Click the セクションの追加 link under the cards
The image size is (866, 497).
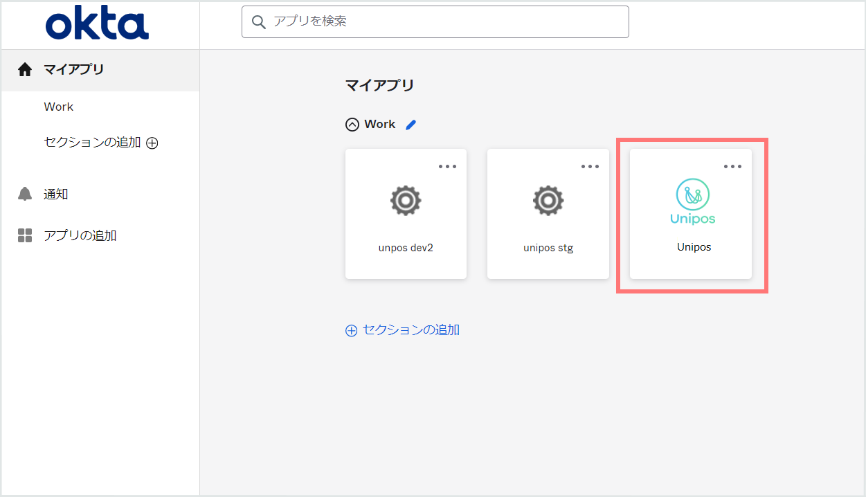(411, 330)
